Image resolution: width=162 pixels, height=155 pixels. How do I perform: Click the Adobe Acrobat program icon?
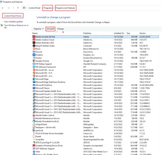[x=34, y=37]
